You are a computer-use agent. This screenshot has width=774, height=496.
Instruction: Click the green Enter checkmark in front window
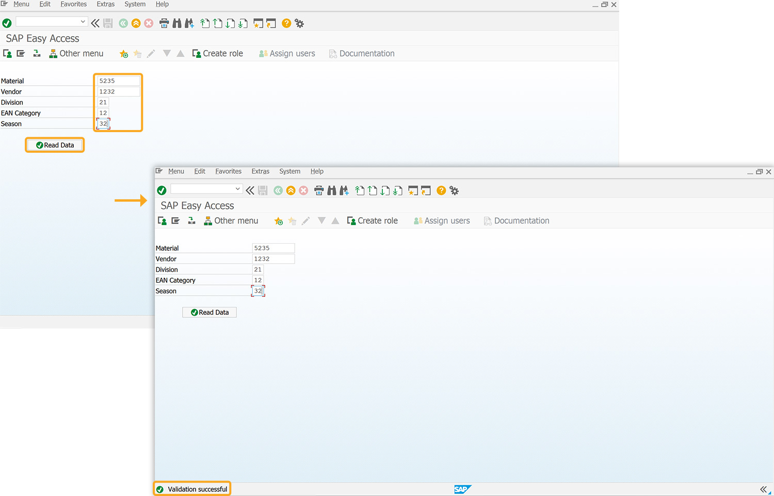162,190
